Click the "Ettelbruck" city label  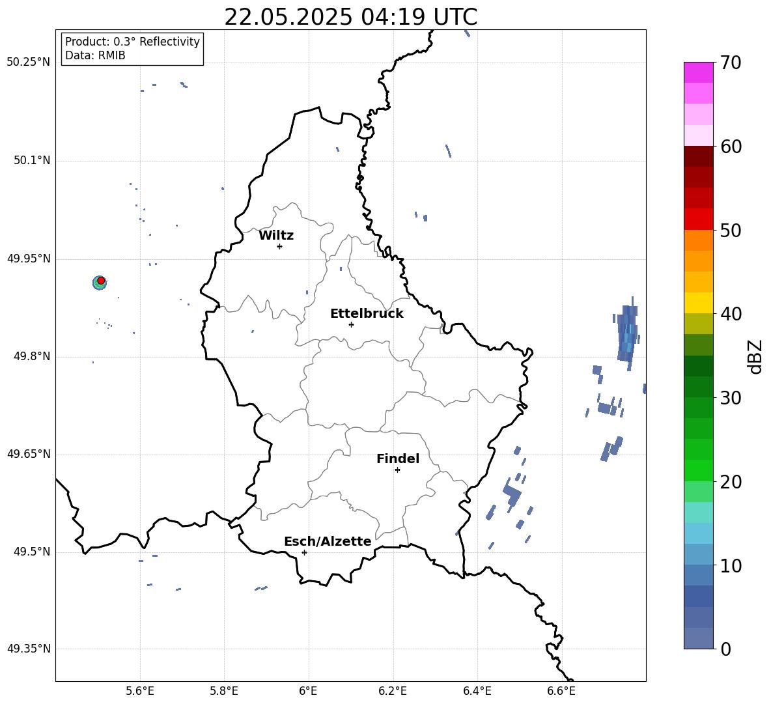[x=367, y=314]
